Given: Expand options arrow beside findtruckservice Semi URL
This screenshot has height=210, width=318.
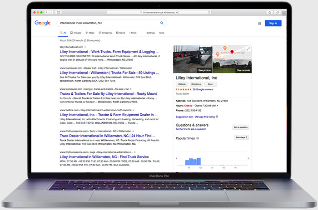Looking at the screenshot, I should click(133, 131).
